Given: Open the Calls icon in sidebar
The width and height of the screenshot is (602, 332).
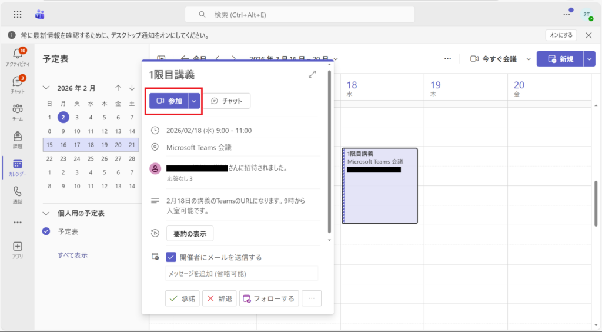Looking at the screenshot, I should [17, 194].
